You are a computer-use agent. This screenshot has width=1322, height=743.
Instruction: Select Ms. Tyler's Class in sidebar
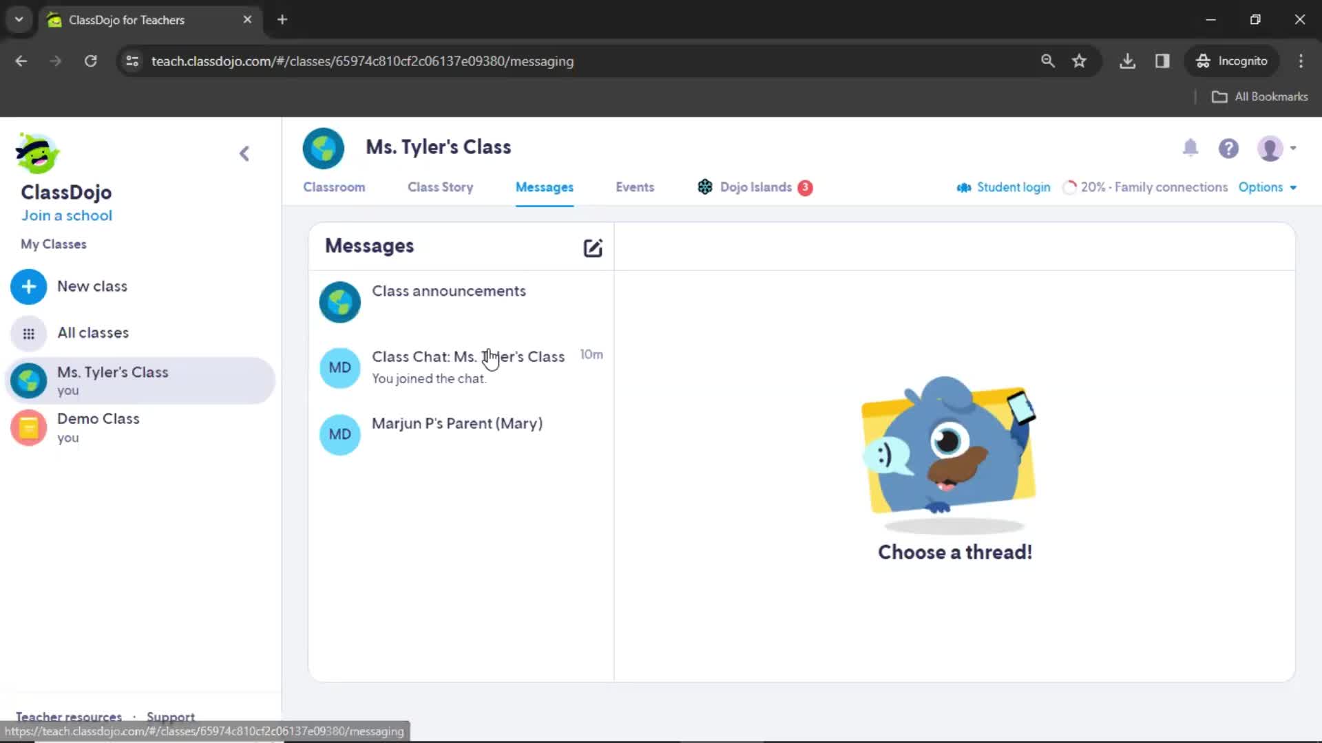click(x=140, y=380)
